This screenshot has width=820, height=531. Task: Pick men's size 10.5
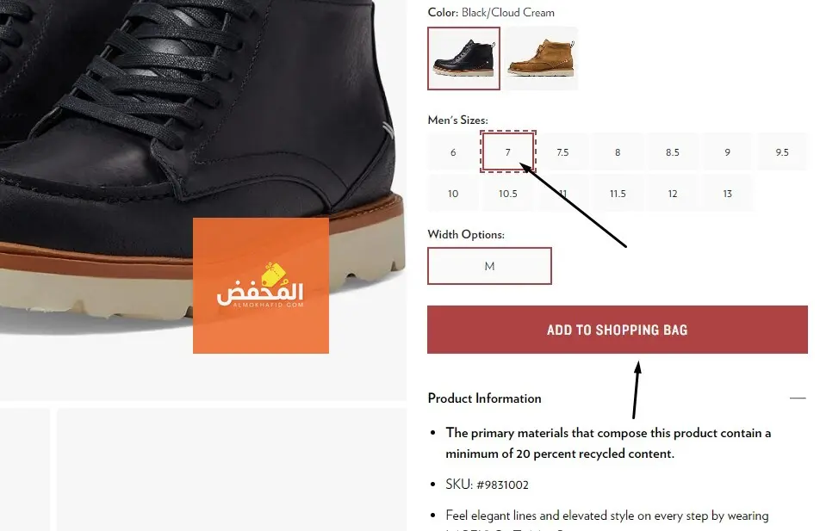(x=508, y=194)
